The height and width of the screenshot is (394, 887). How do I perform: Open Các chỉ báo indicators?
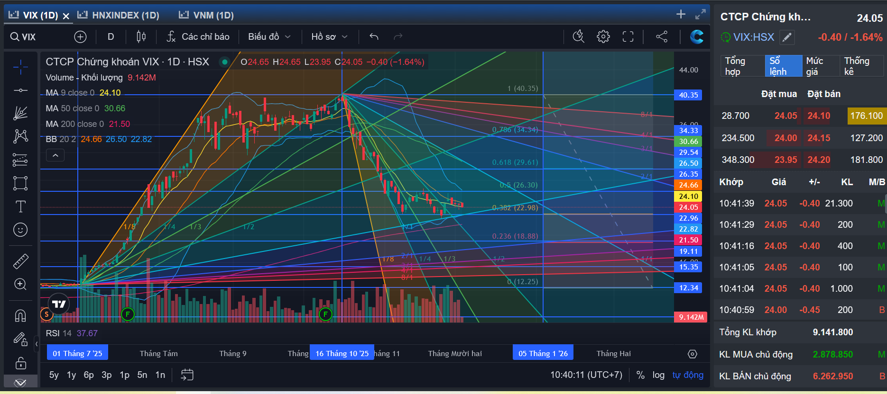[198, 36]
